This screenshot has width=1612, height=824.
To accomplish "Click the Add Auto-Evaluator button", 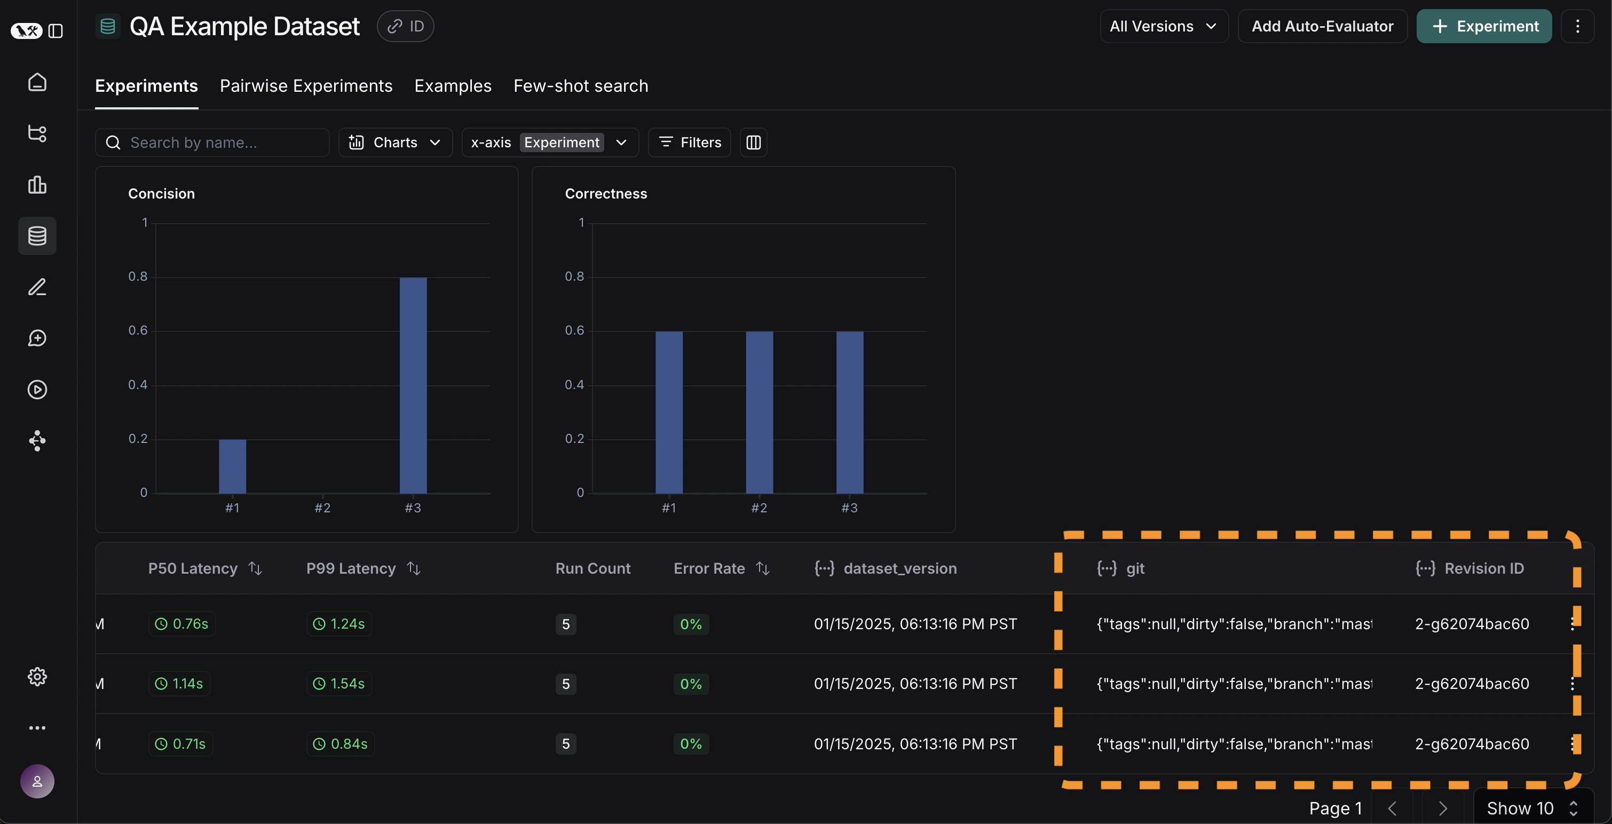I will [1322, 26].
